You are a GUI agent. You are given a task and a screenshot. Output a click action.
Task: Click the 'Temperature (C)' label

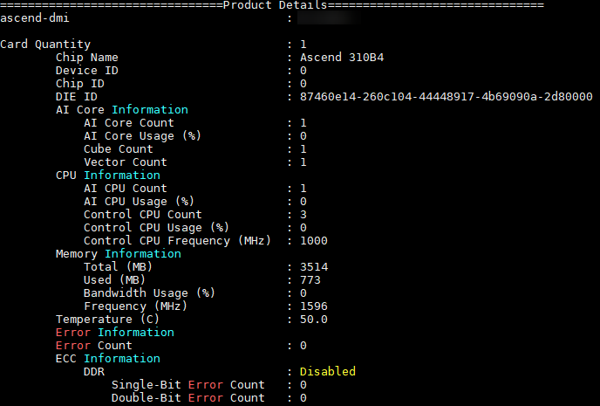click(107, 319)
